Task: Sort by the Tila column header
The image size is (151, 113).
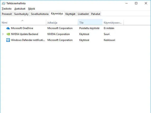Action: coord(90,22)
